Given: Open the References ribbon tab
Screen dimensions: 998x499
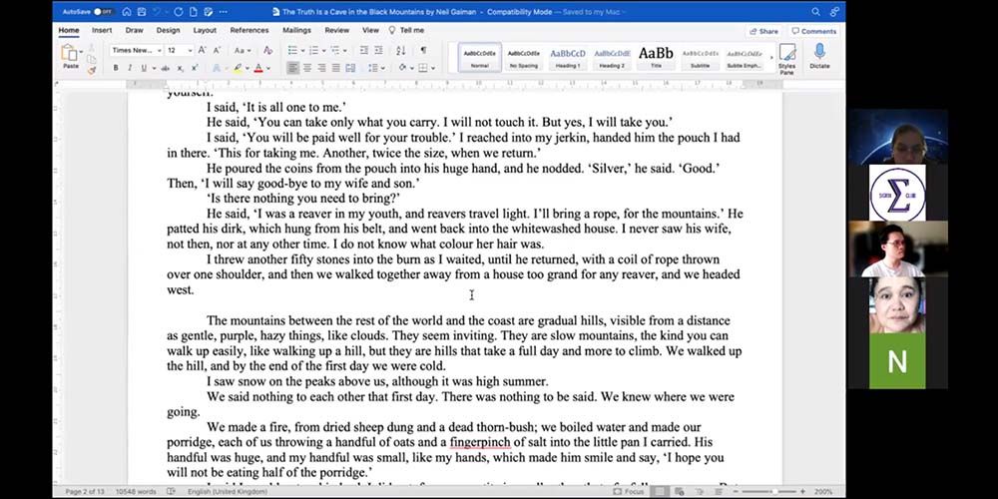Looking at the screenshot, I should coord(249,30).
